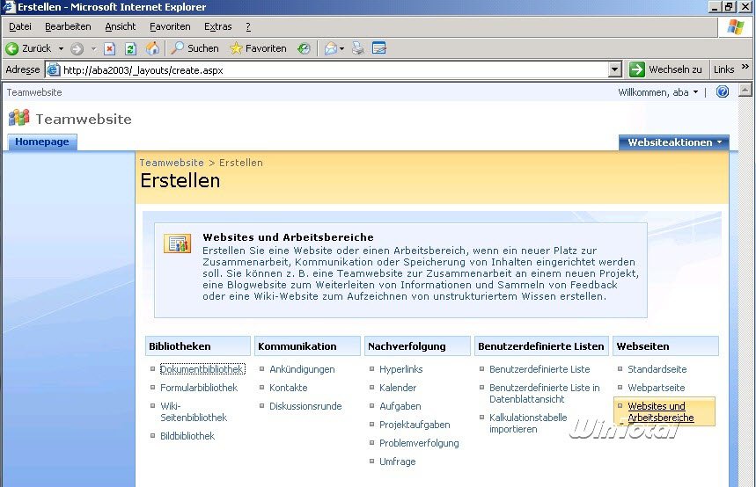This screenshot has width=756, height=487.
Task: Click the Nachverfolgung column header
Action: 417,345
